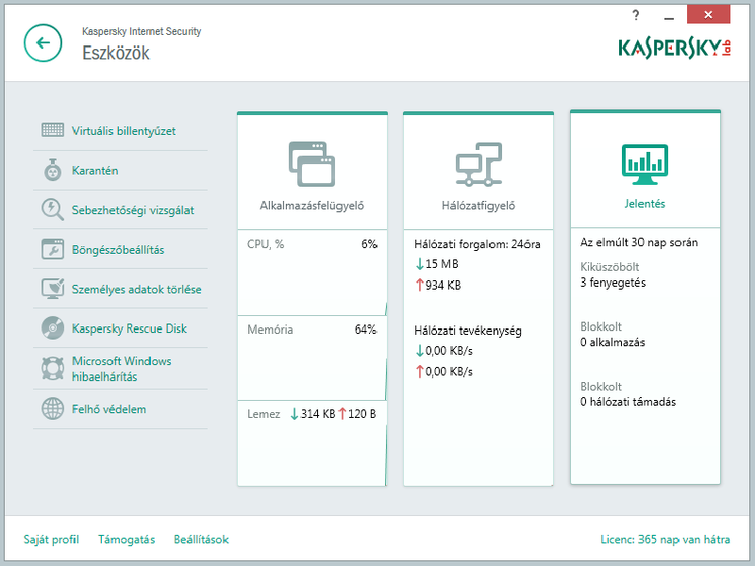This screenshot has width=755, height=566.
Task: Open the Jelentés report link
Action: (x=645, y=204)
